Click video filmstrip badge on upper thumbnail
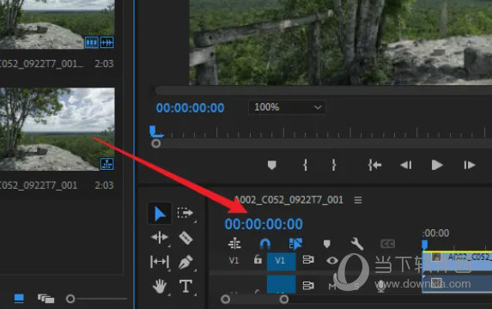 click(91, 42)
